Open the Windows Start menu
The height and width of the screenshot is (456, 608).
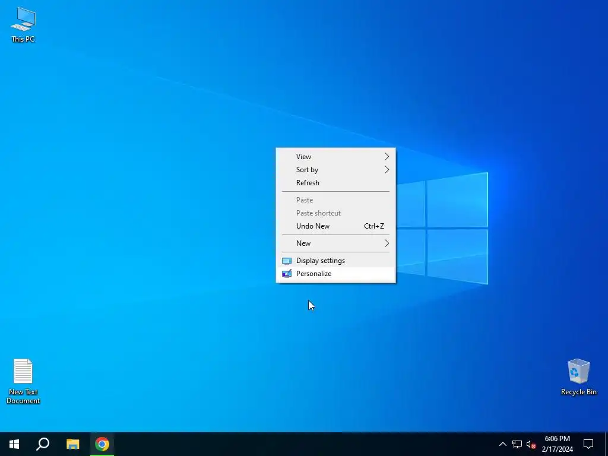coord(14,444)
